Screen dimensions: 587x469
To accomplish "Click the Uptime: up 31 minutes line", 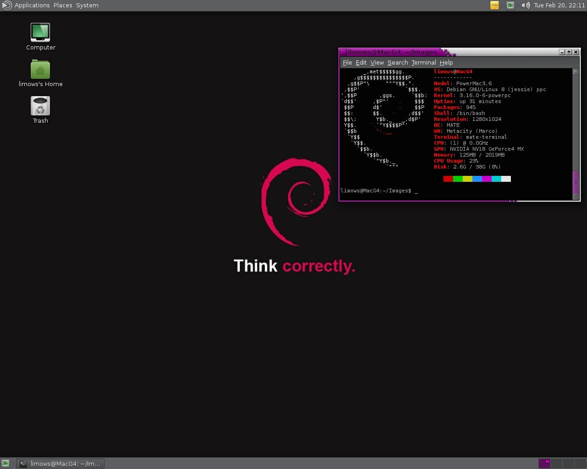I will pyautogui.click(x=467, y=101).
